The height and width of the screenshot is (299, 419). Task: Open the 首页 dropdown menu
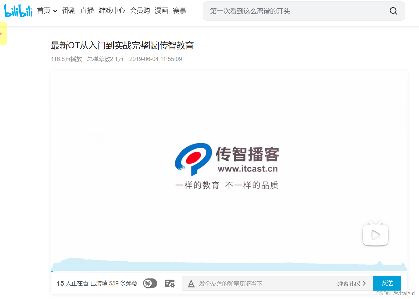47,11
